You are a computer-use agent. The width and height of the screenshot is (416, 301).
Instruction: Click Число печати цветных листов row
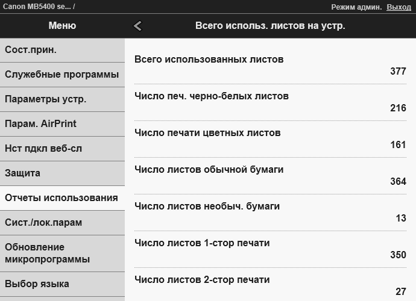coord(270,138)
